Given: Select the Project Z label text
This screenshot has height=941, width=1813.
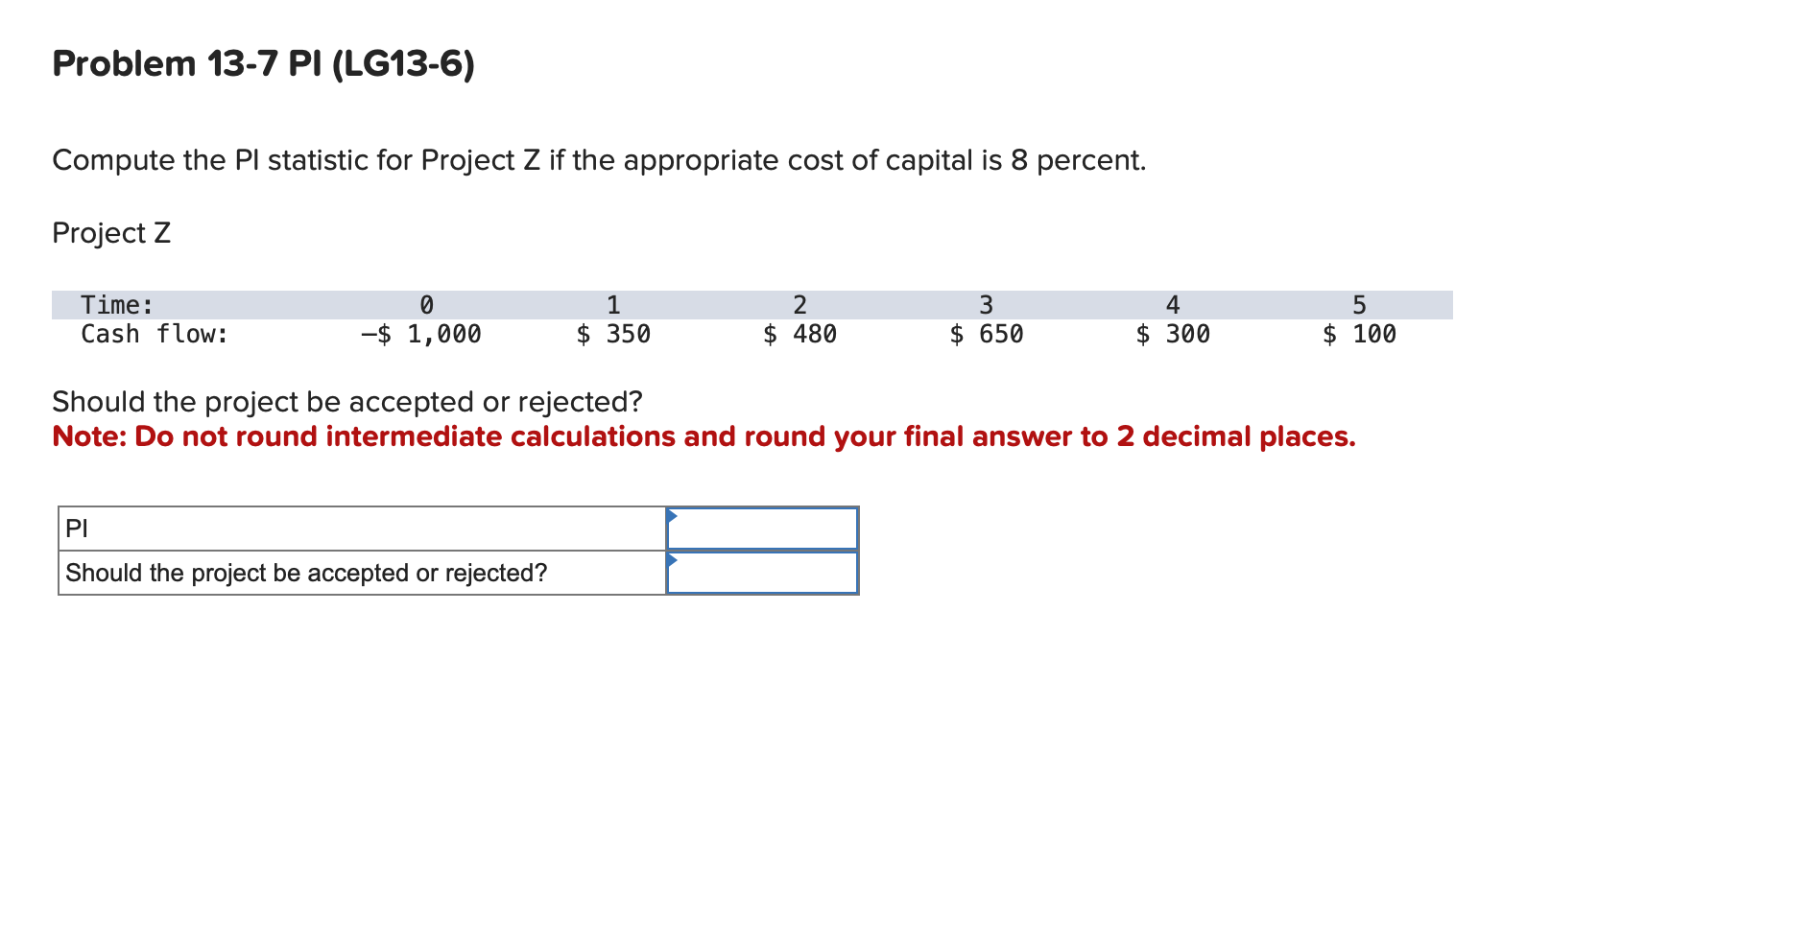Looking at the screenshot, I should coord(111,233).
